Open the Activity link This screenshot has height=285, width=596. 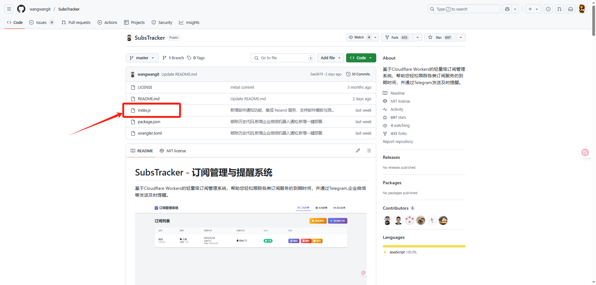[x=393, y=109]
